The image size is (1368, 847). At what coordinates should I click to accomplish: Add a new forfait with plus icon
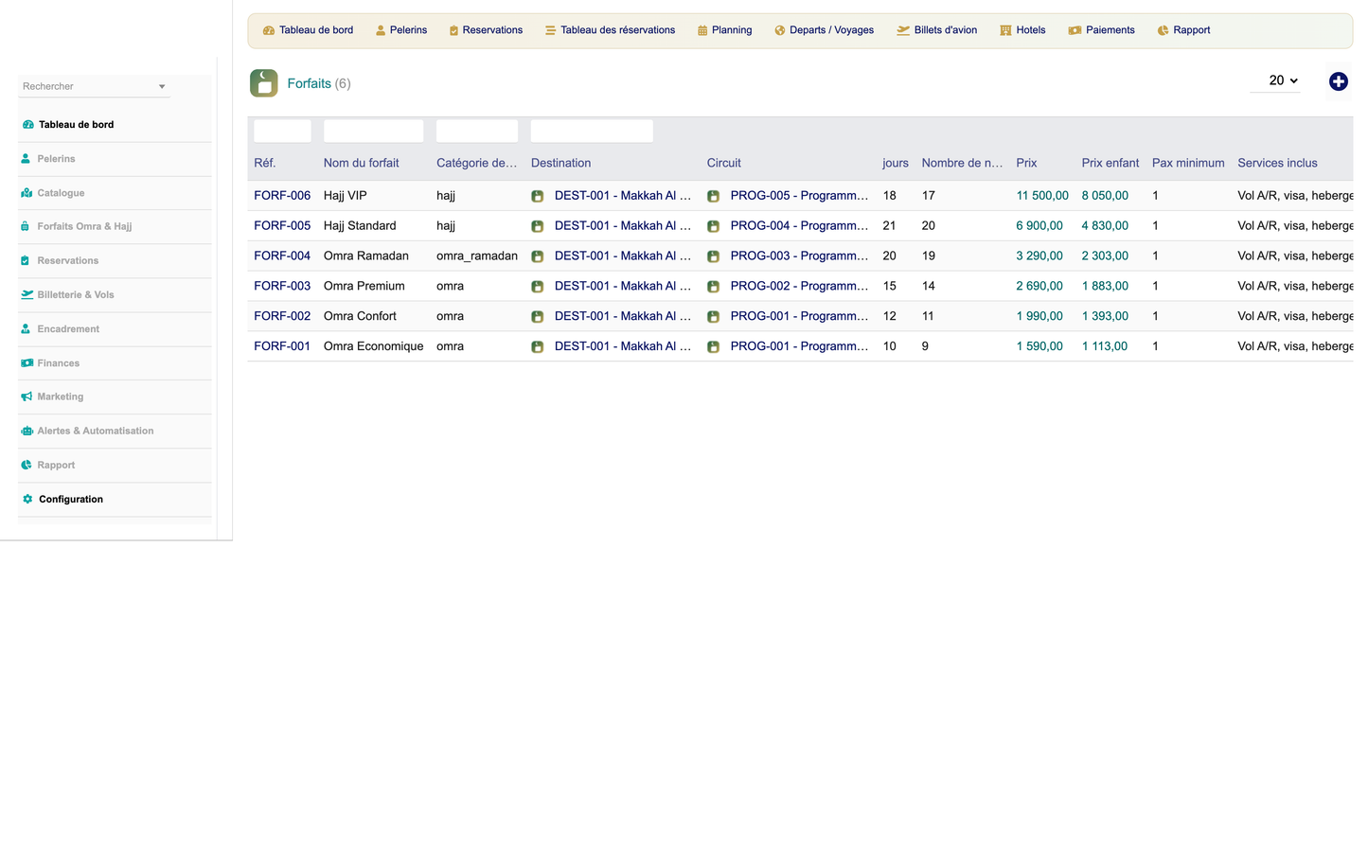pyautogui.click(x=1339, y=81)
